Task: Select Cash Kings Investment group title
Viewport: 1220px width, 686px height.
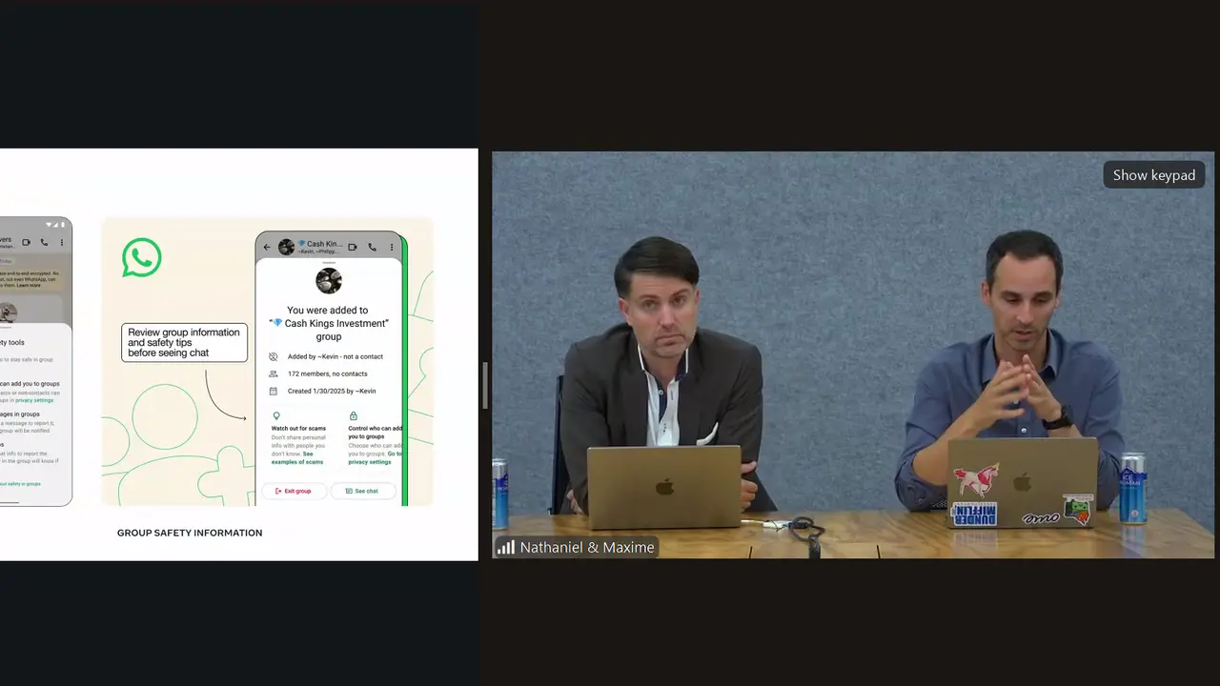Action: [x=329, y=323]
